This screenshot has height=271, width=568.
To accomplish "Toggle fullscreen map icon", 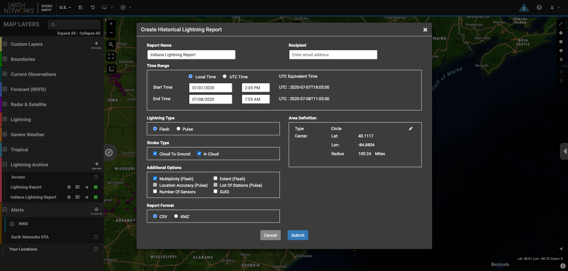I will coord(111,56).
